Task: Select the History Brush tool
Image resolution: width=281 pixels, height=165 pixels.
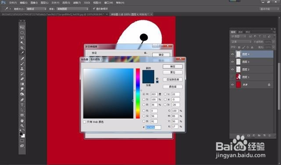Action: [22, 74]
